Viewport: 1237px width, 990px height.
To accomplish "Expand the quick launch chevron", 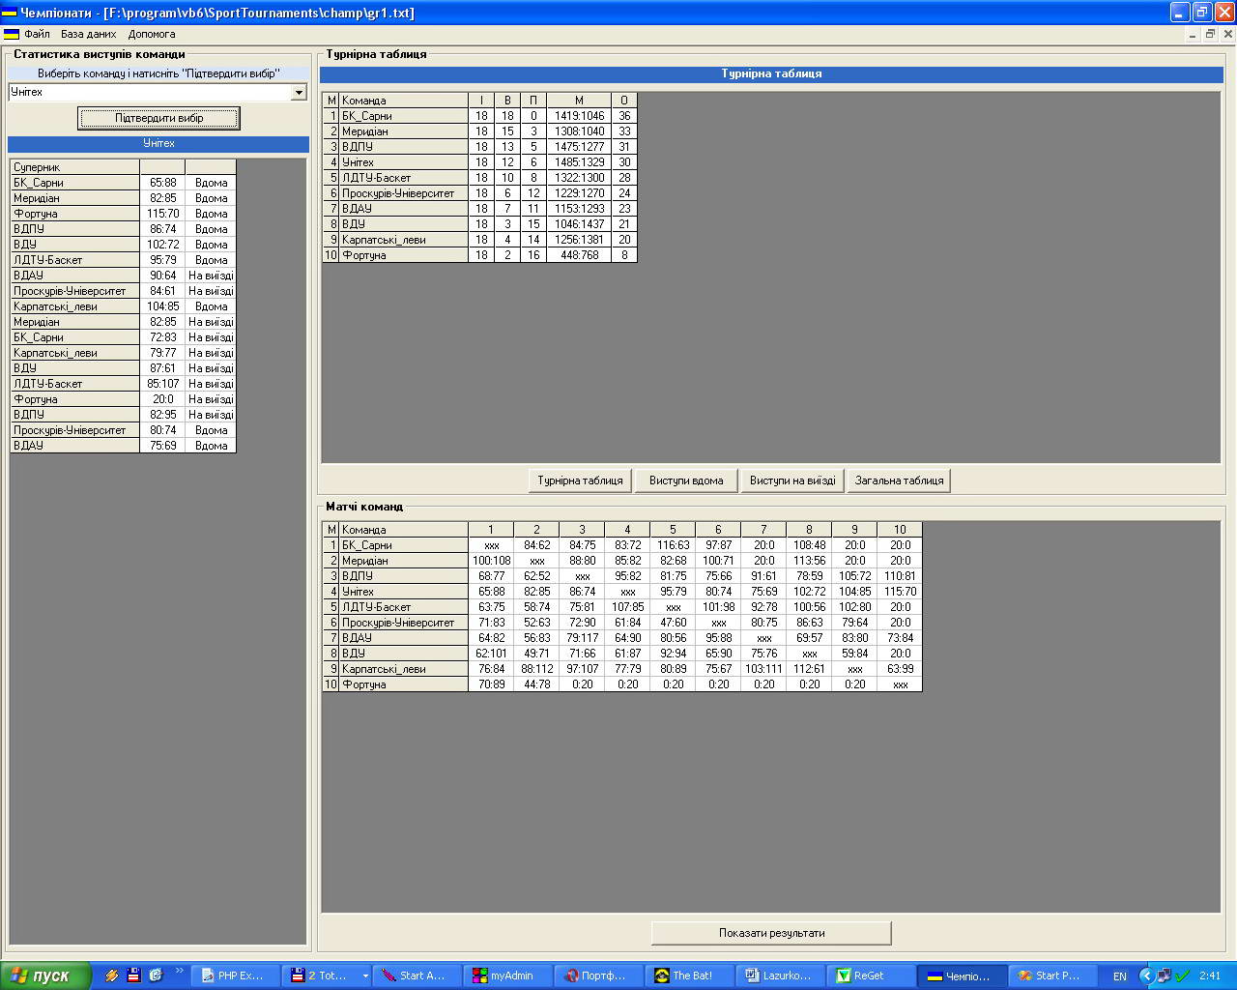I will 179,972.
